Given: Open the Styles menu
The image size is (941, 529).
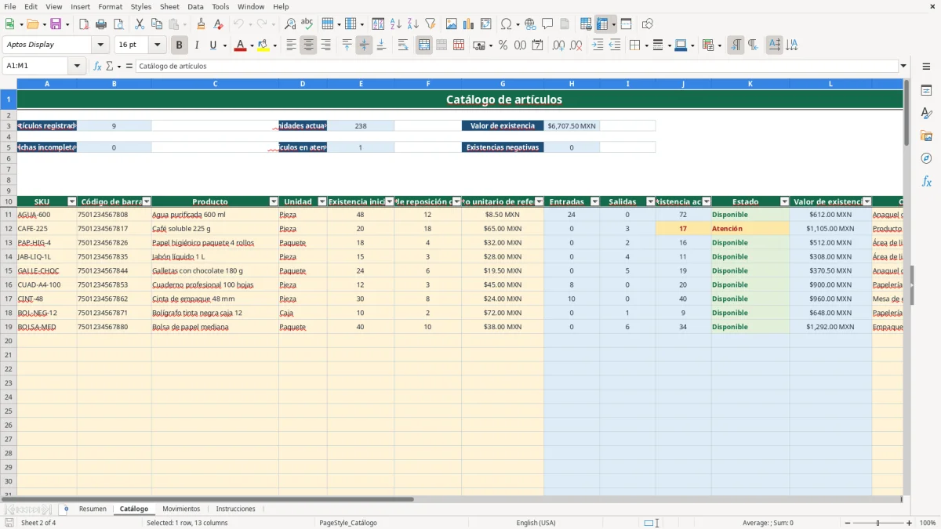Looking at the screenshot, I should point(141,6).
